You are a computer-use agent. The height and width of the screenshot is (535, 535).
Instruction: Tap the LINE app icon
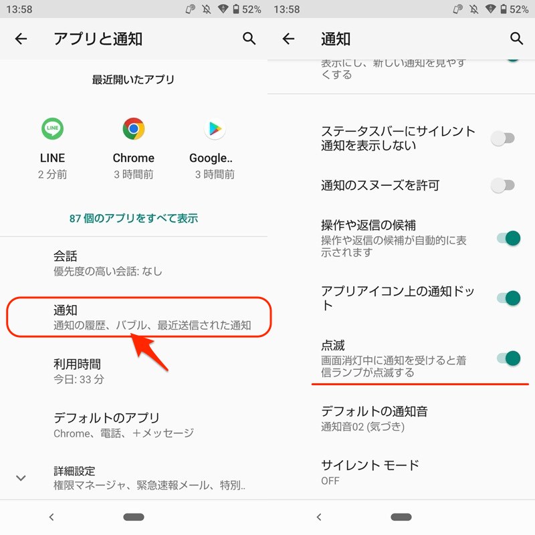[x=52, y=128]
